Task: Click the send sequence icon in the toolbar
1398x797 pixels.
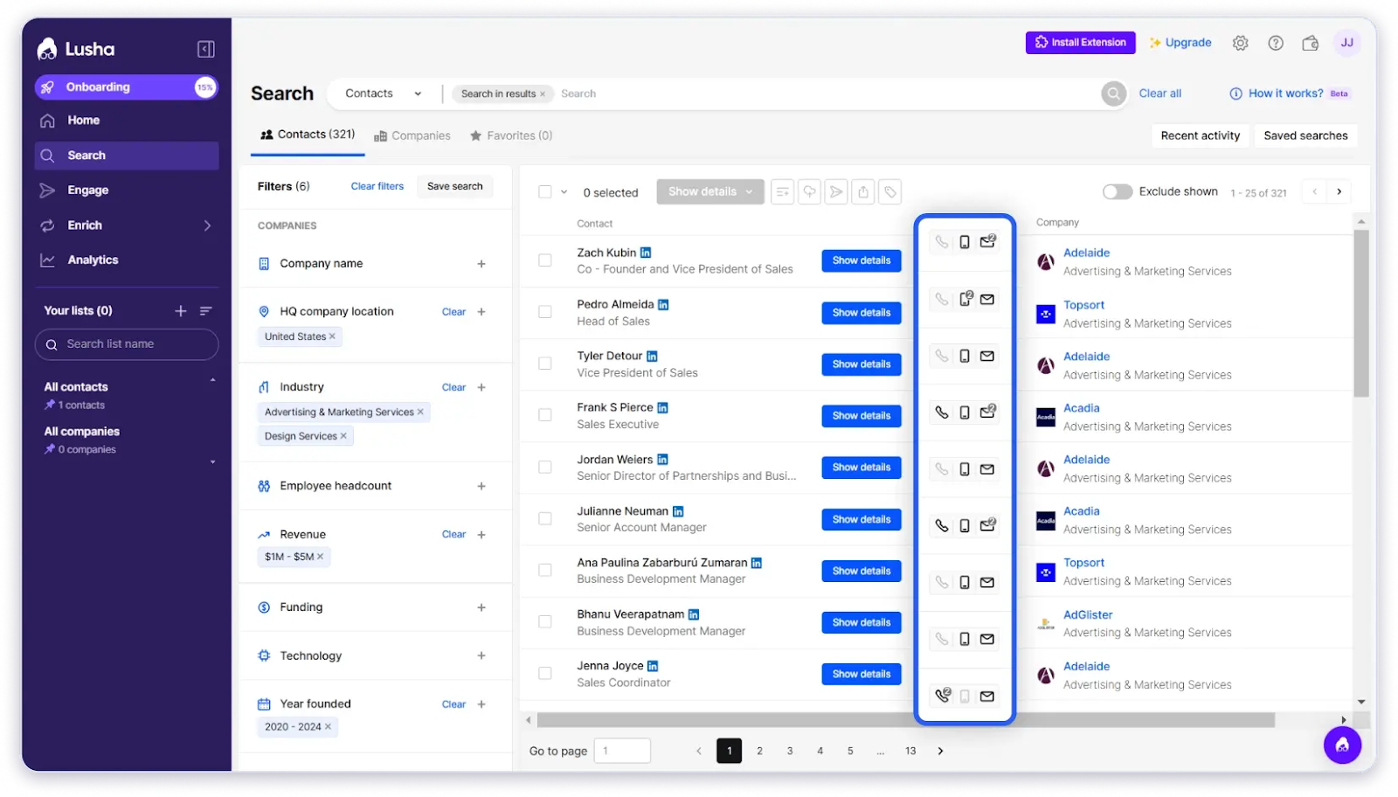Action: (x=836, y=191)
